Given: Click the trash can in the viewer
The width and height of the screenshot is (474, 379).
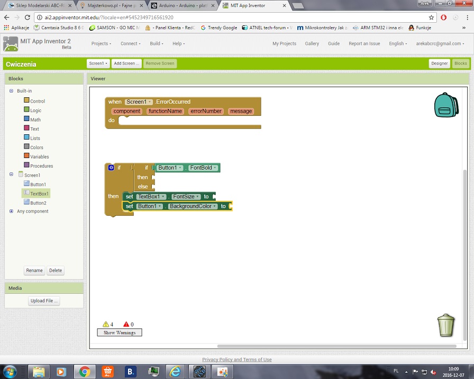Looking at the screenshot, I should click(x=446, y=325).
